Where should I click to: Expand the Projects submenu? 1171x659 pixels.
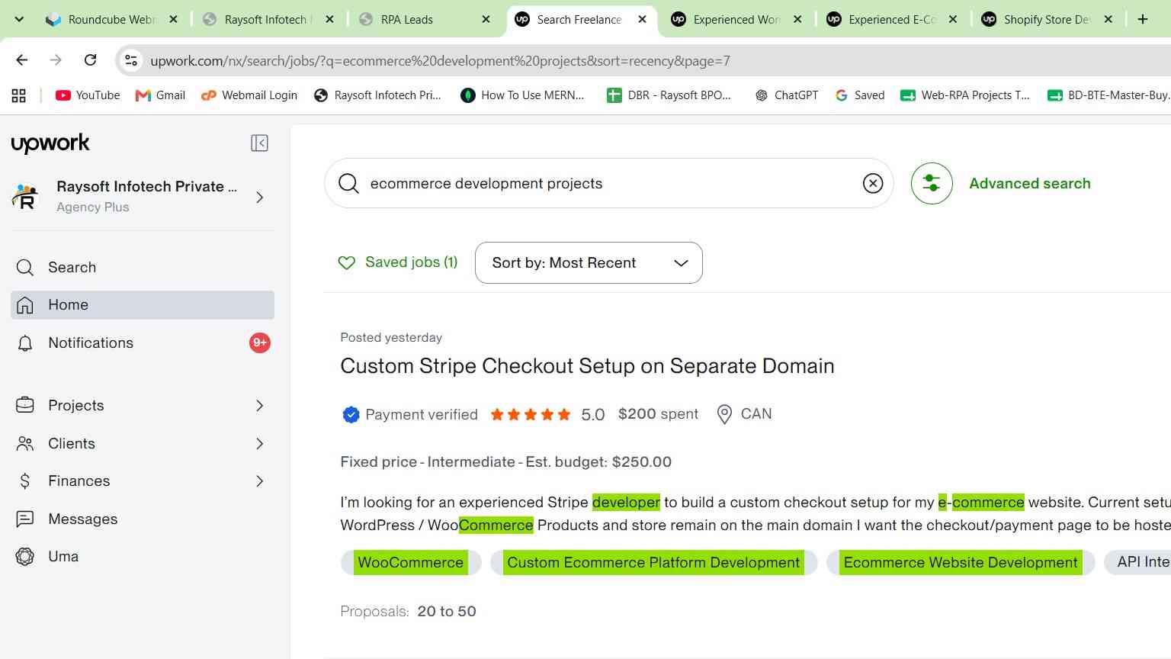coord(259,406)
